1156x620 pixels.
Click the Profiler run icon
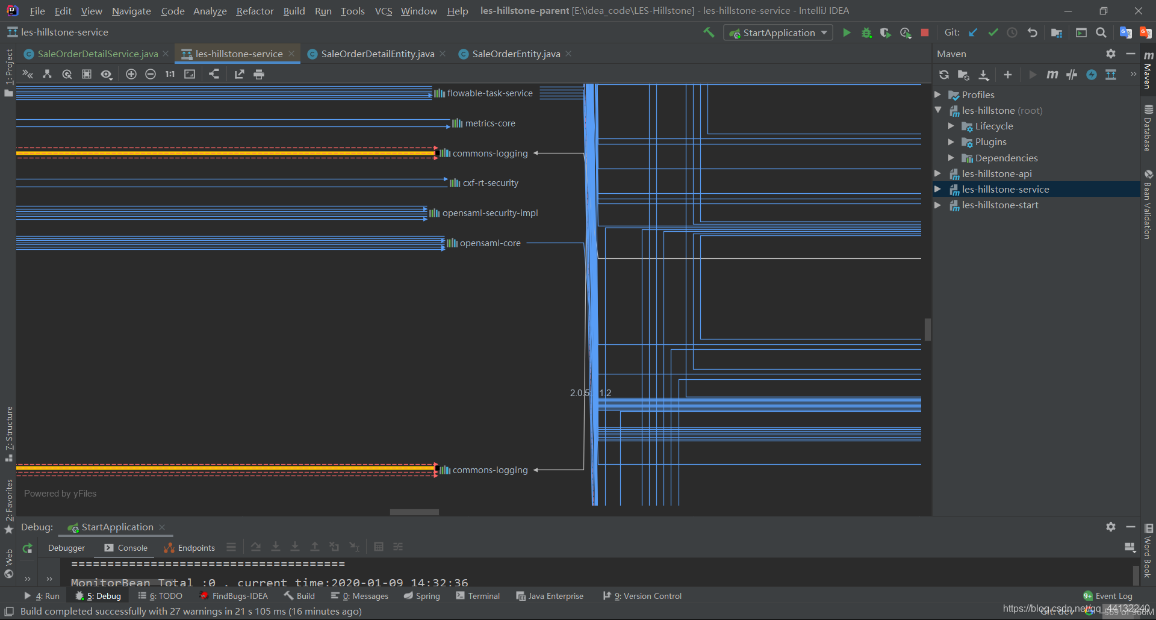coord(905,33)
